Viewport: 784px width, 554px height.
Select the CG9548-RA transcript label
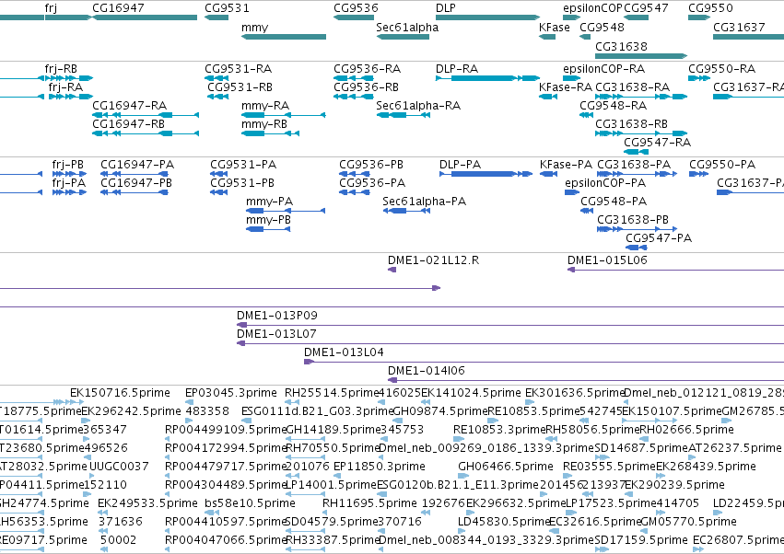click(x=613, y=106)
